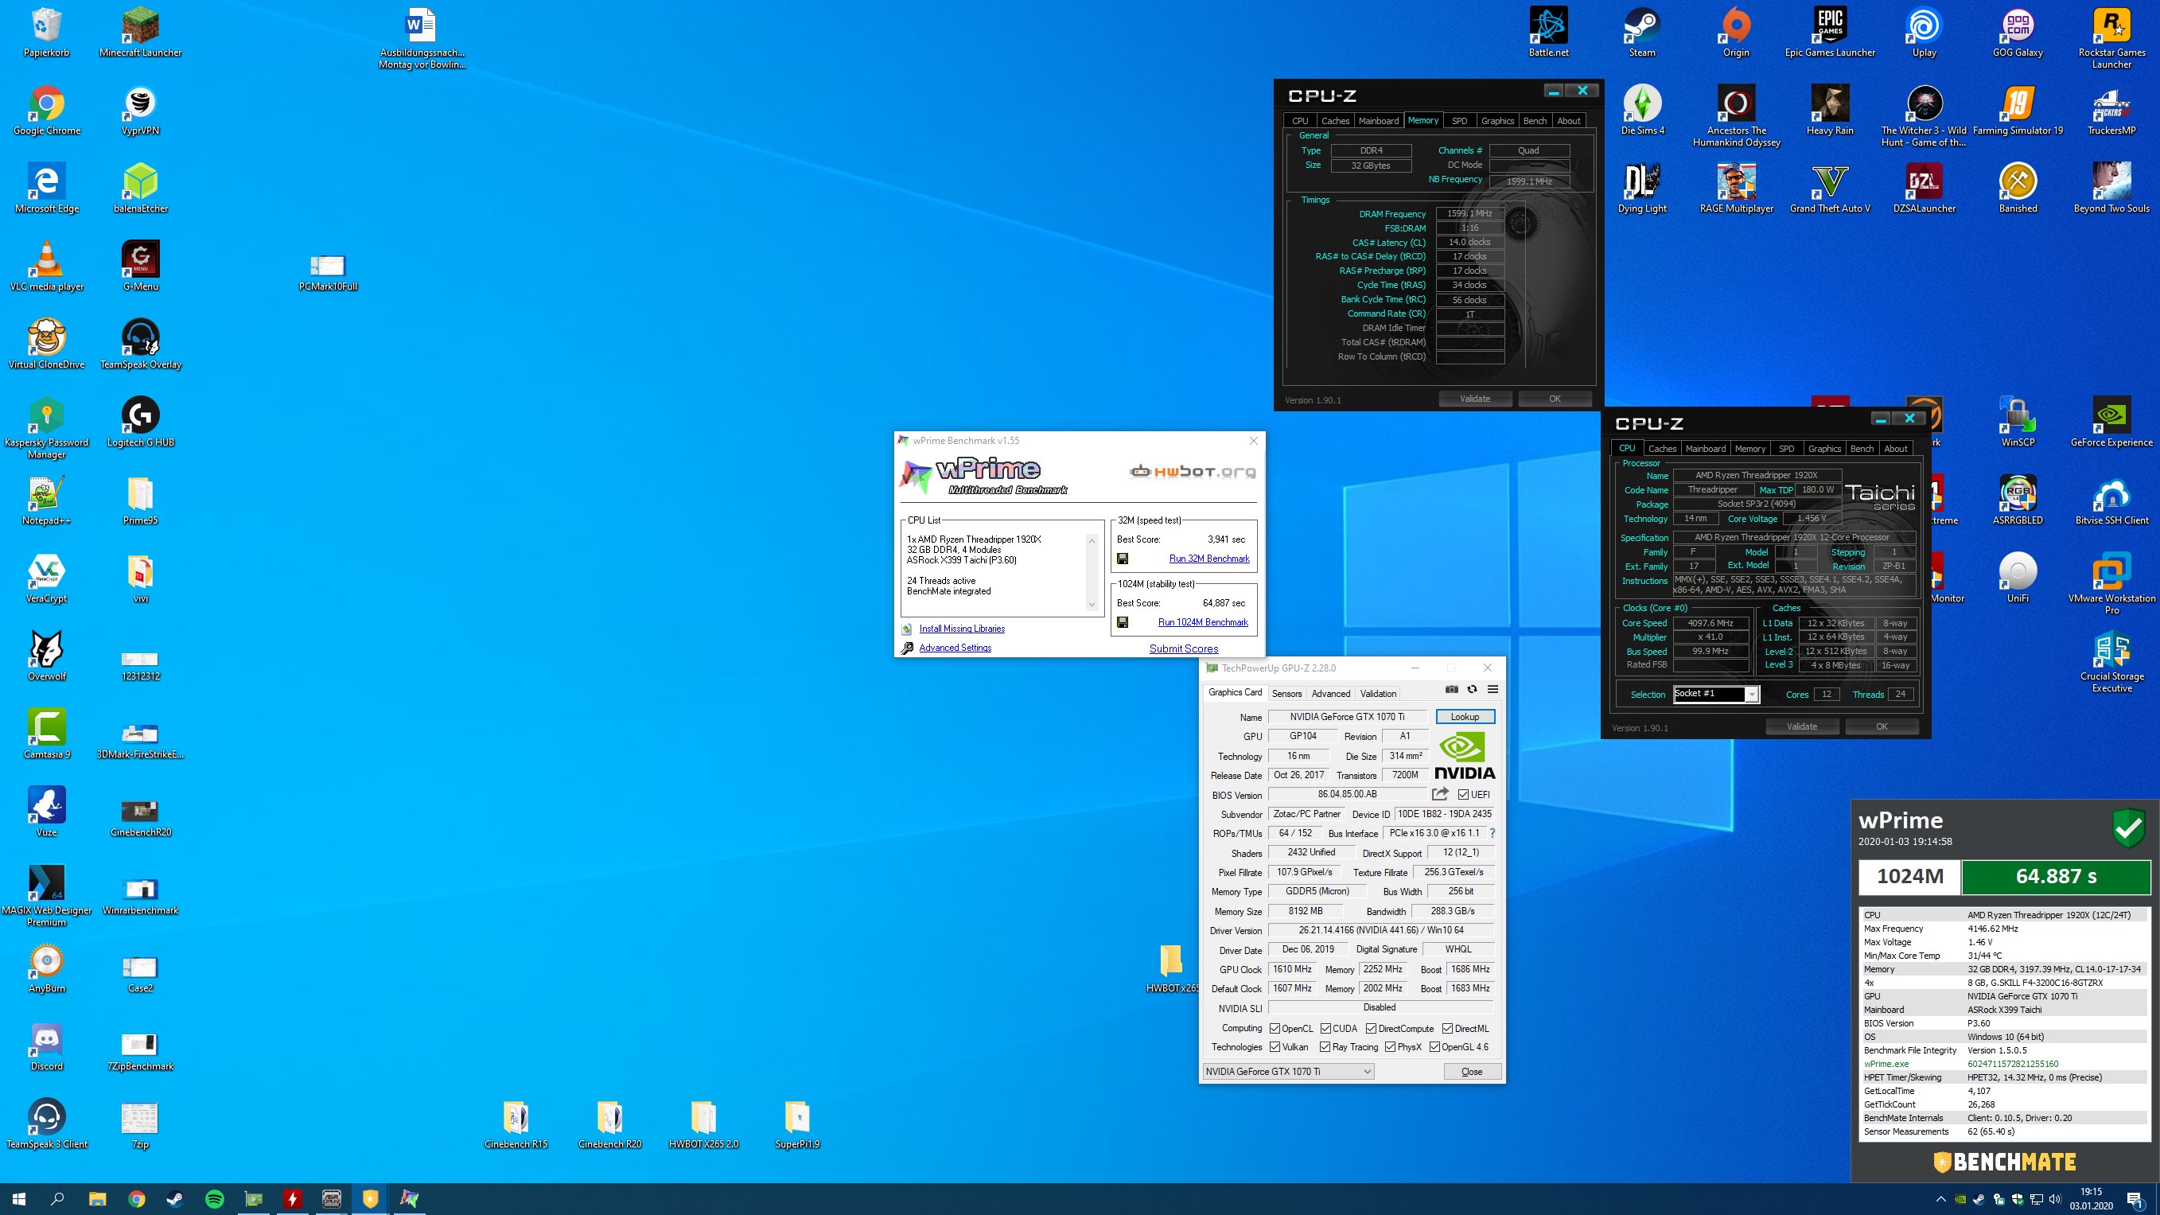Open Spotify from the taskbar

pos(215,1199)
